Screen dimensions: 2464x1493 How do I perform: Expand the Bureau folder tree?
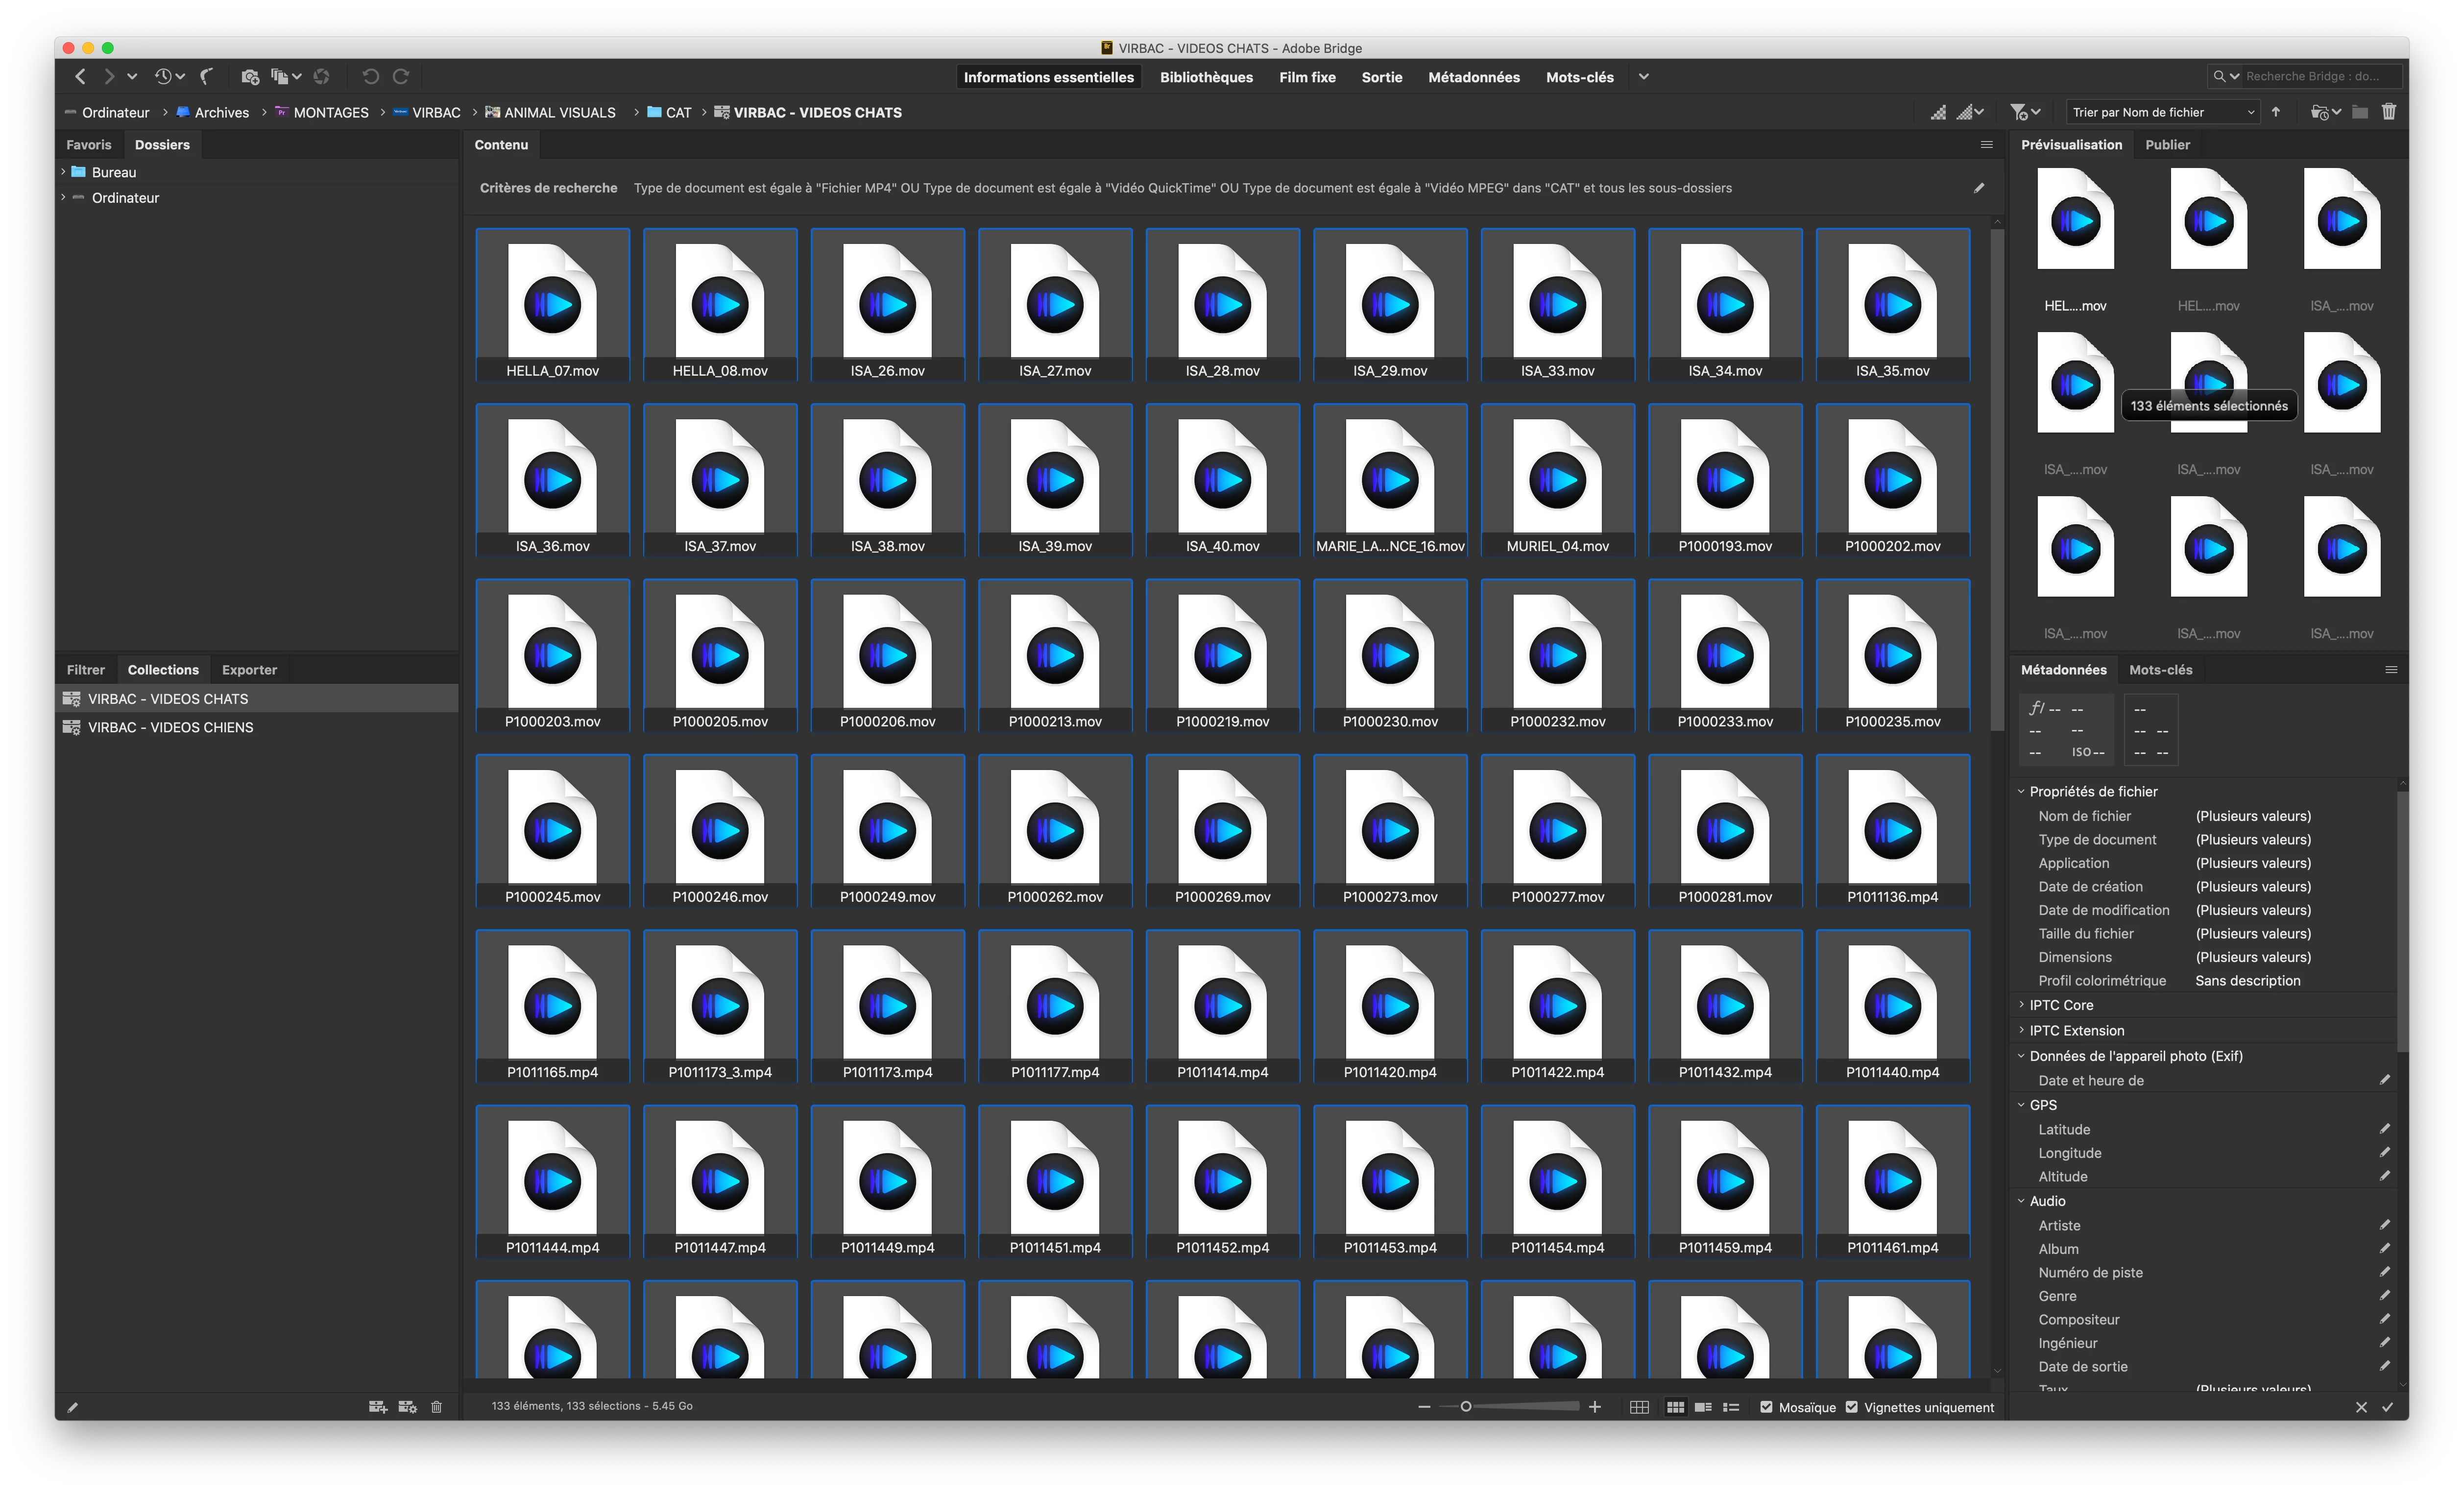pyautogui.click(x=63, y=172)
